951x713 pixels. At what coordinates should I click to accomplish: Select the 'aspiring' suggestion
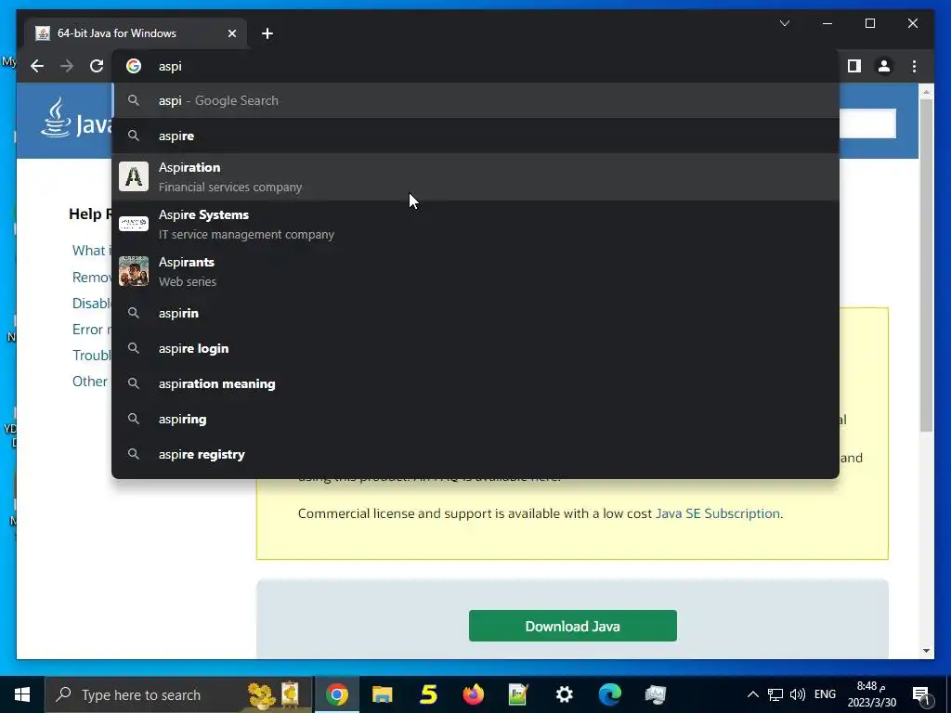click(x=475, y=419)
